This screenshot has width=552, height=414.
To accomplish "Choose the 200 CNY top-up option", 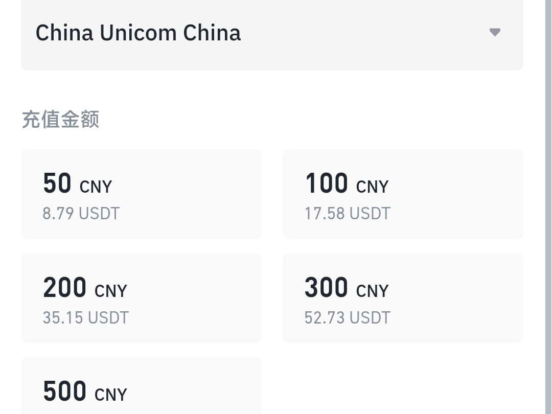I will click(x=141, y=298).
